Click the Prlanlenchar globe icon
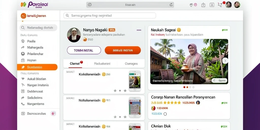 (x=23, y=54)
